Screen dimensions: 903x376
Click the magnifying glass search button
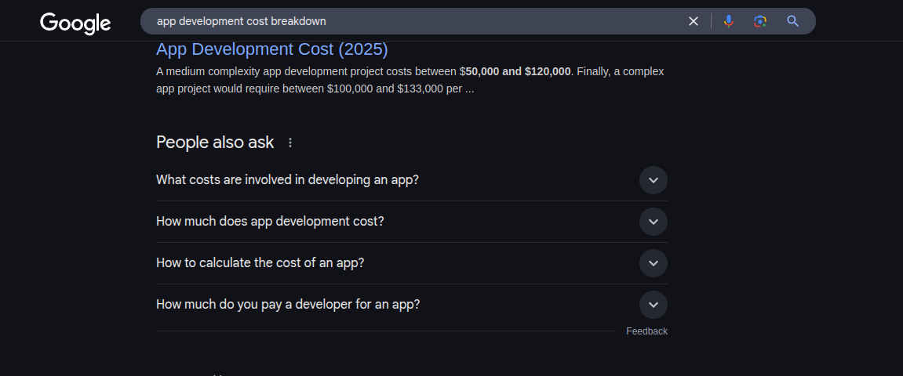[x=792, y=21]
